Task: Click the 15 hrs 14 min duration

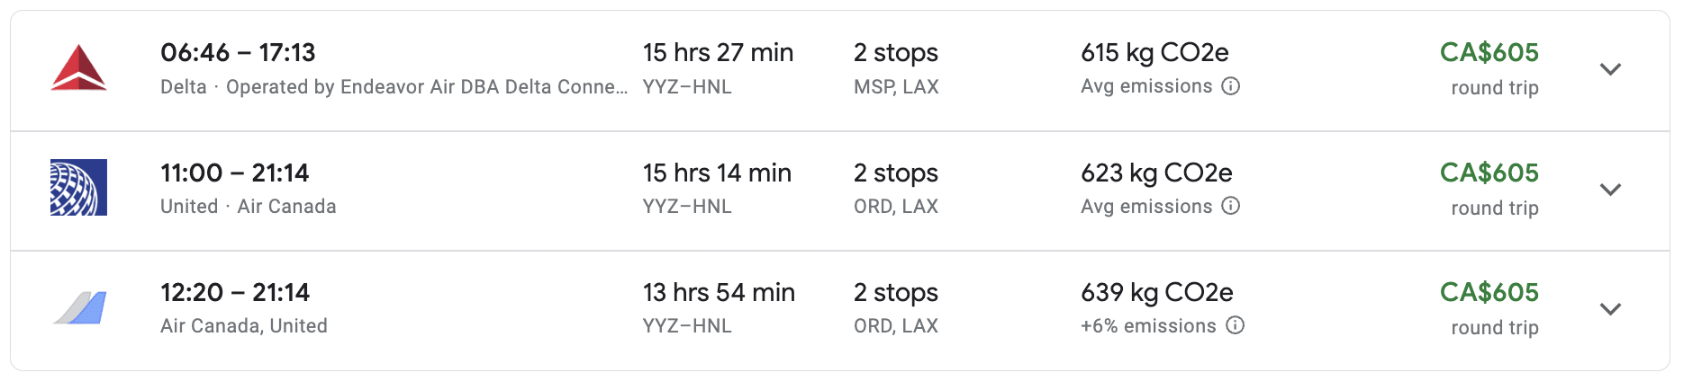Action: tap(717, 173)
